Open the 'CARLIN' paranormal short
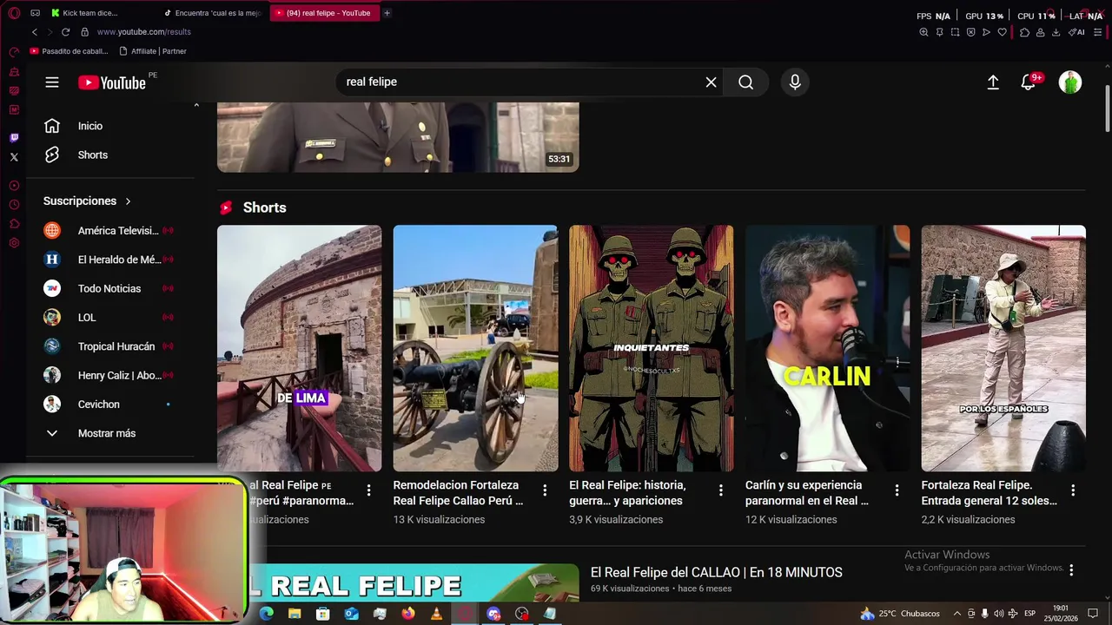This screenshot has width=1112, height=625. (827, 348)
